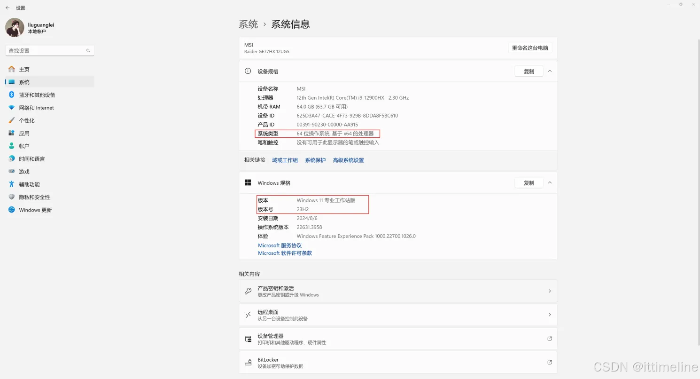700x379 pixels.
Task: Click the Raider GE77HX 12UGS model text
Action: pos(267,52)
